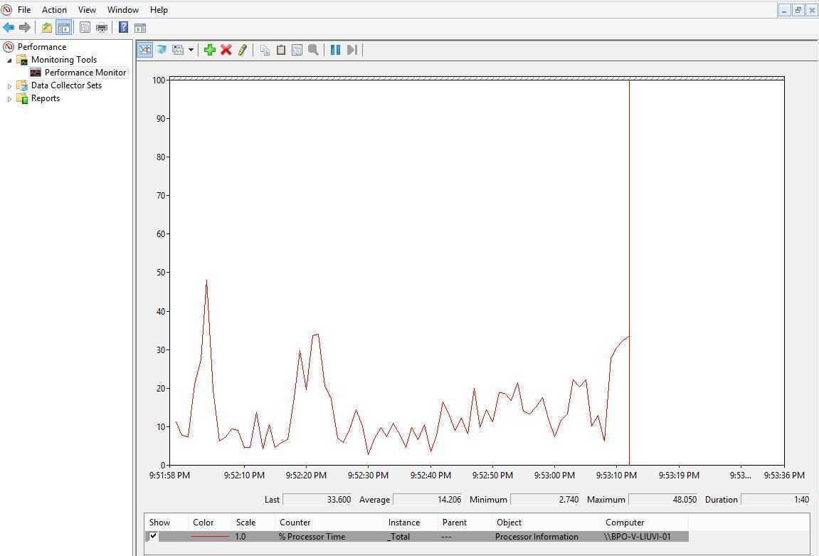The image size is (819, 556).
Task: Open the View menu
Action: [x=87, y=9]
